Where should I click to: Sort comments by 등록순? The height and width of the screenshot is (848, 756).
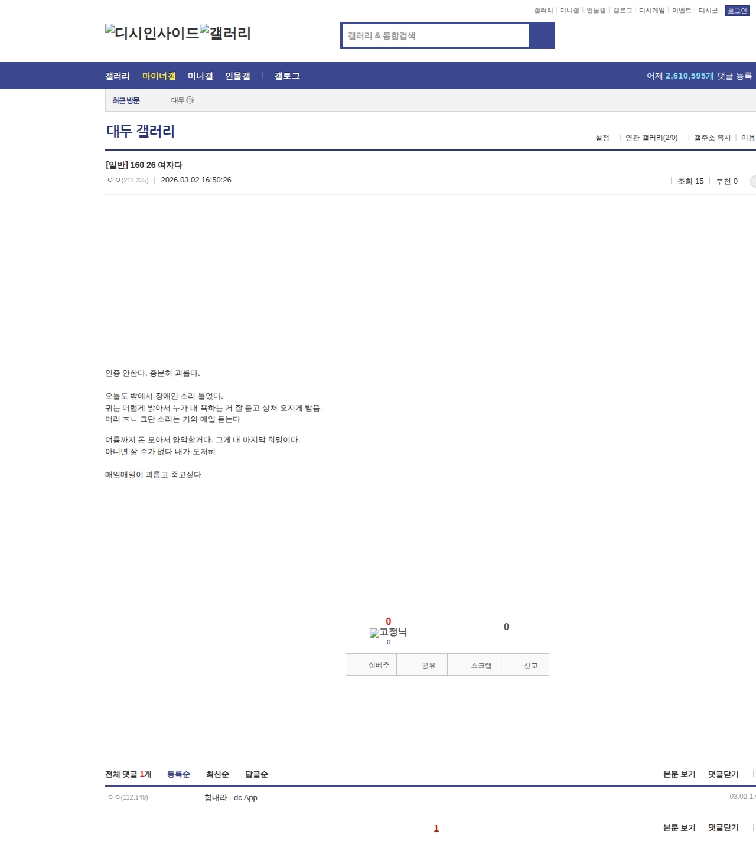[178, 774]
